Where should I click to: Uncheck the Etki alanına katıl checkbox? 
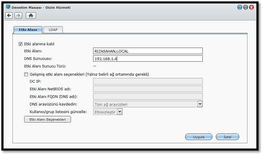pyautogui.click(x=20, y=44)
